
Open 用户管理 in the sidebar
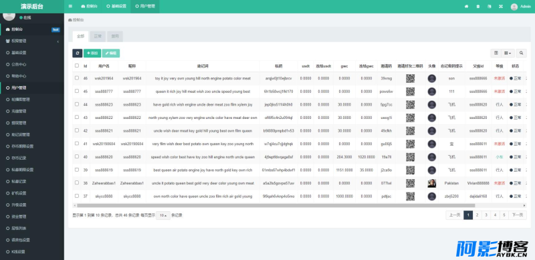32,88
